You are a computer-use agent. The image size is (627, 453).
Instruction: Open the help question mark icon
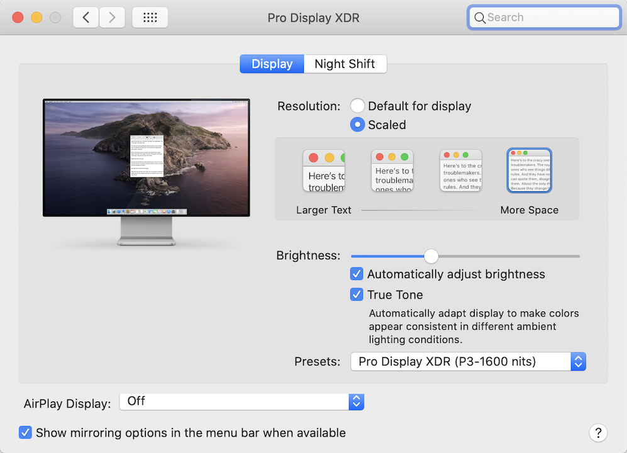(597, 433)
